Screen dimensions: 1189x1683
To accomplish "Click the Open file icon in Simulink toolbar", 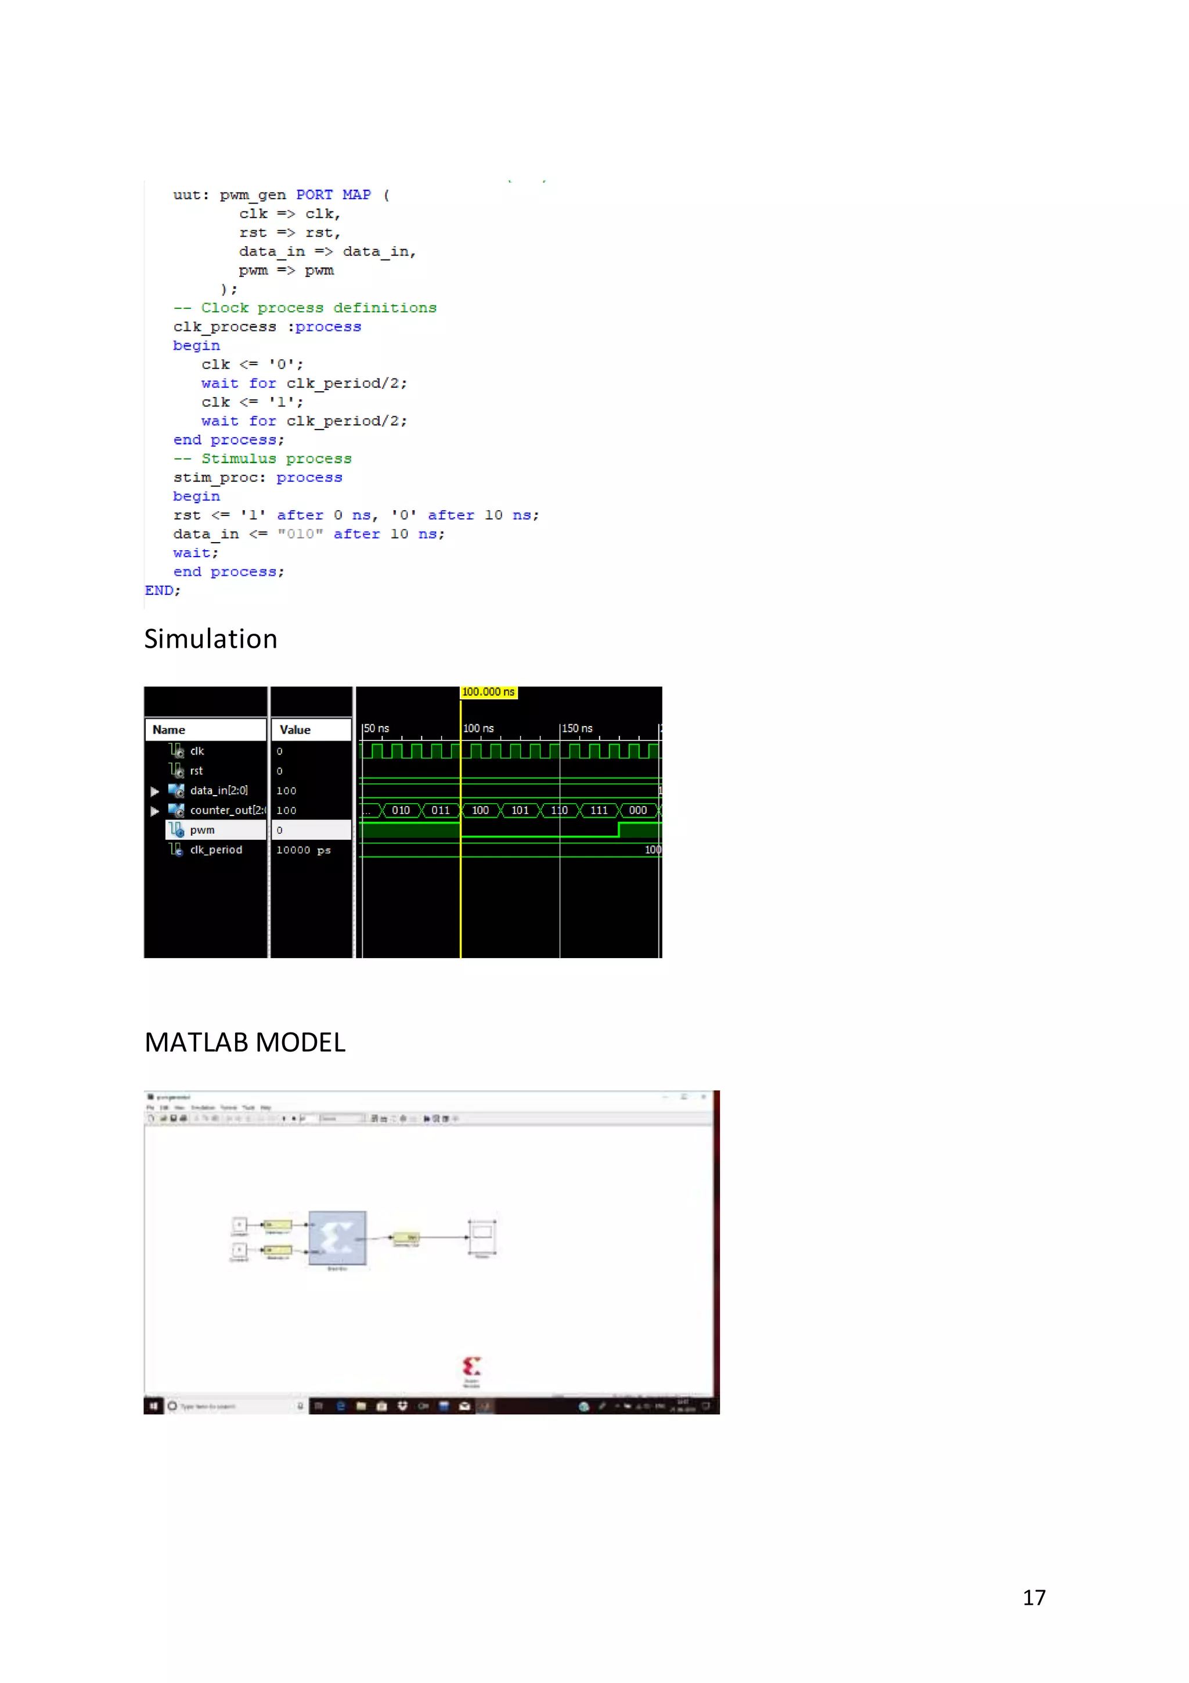I will pos(164,1118).
